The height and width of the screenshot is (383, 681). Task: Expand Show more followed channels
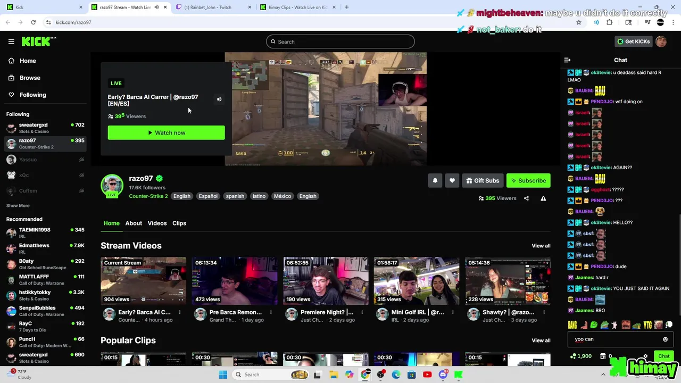click(x=18, y=206)
